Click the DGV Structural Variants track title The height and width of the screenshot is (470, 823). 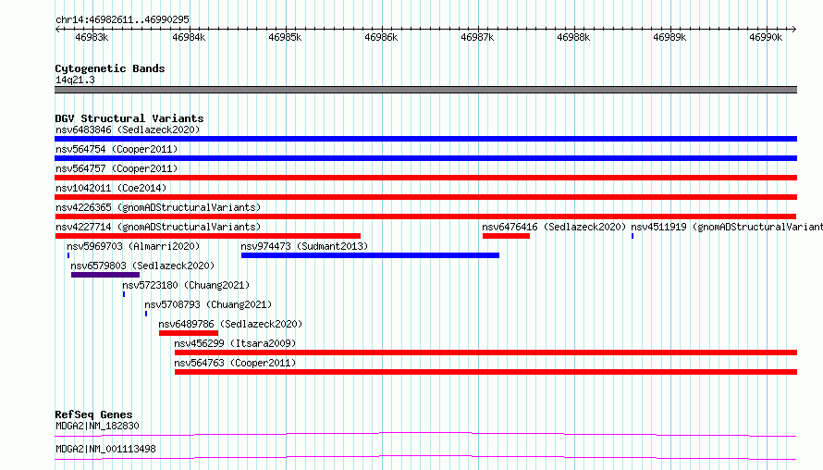tap(129, 118)
